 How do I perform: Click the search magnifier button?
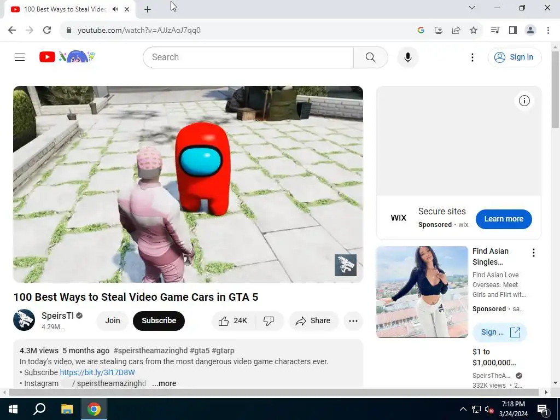click(370, 57)
